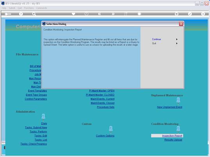Expand the arrow beside the Quit option
Viewport: 210px width, 157px height.
tap(177, 43)
